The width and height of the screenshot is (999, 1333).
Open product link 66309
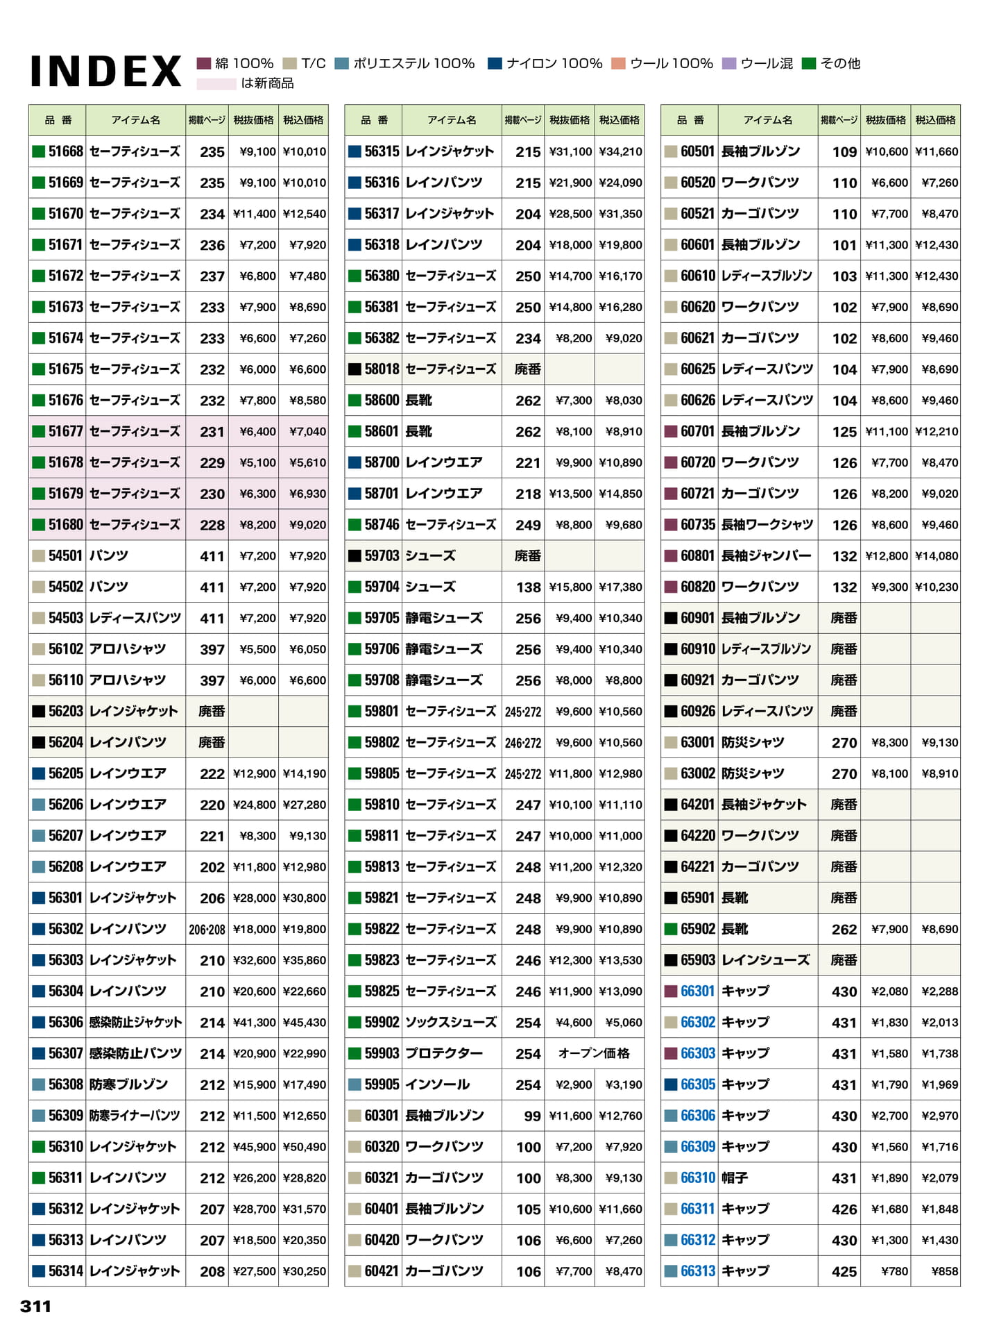[697, 1147]
